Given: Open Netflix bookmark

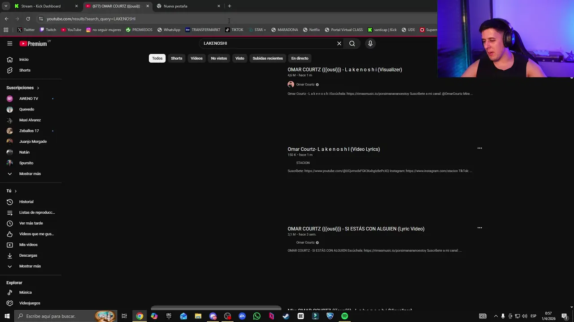Looking at the screenshot, I should click(x=311, y=30).
